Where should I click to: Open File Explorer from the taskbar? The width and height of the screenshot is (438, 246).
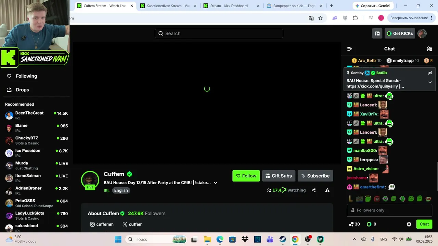point(207,239)
